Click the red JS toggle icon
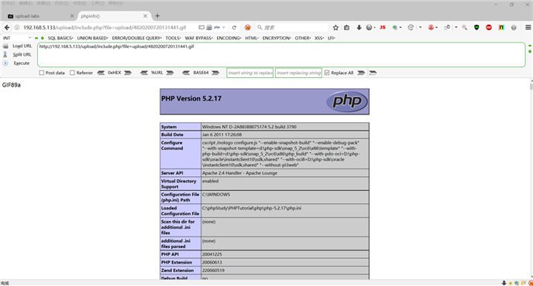This screenshot has height=286, width=533. (x=383, y=28)
